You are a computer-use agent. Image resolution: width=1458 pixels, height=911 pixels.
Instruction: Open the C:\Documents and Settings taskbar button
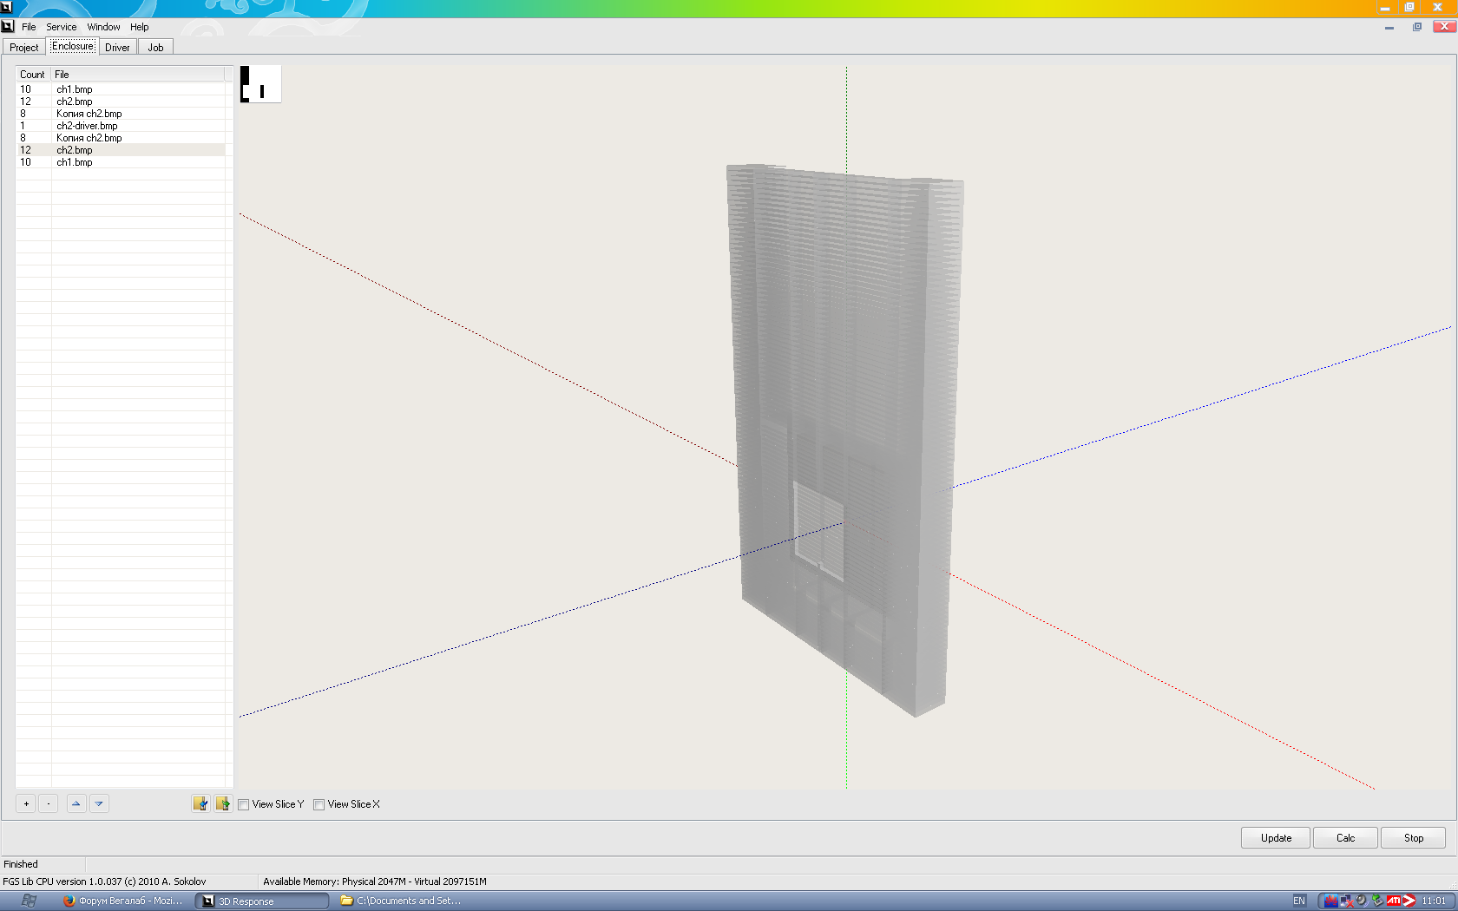point(400,901)
